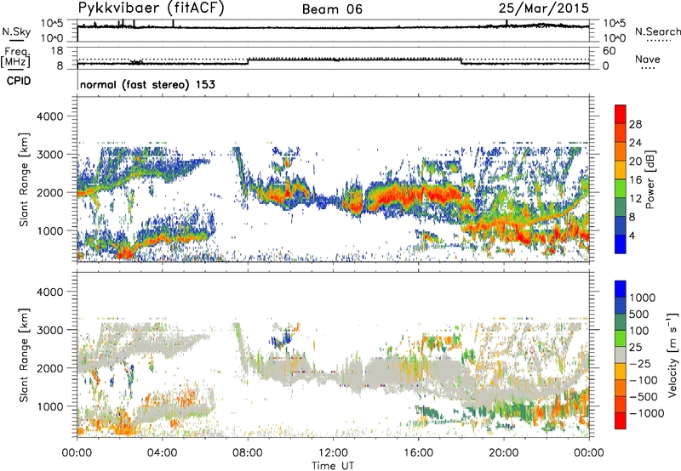Click the red bottom of velocity colorbar
Viewport: 681px width, 471px height.
(621, 421)
